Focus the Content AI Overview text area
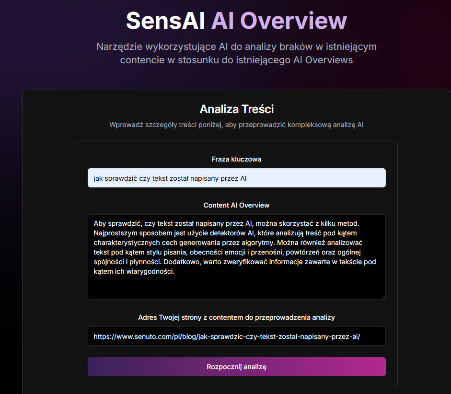 236,256
